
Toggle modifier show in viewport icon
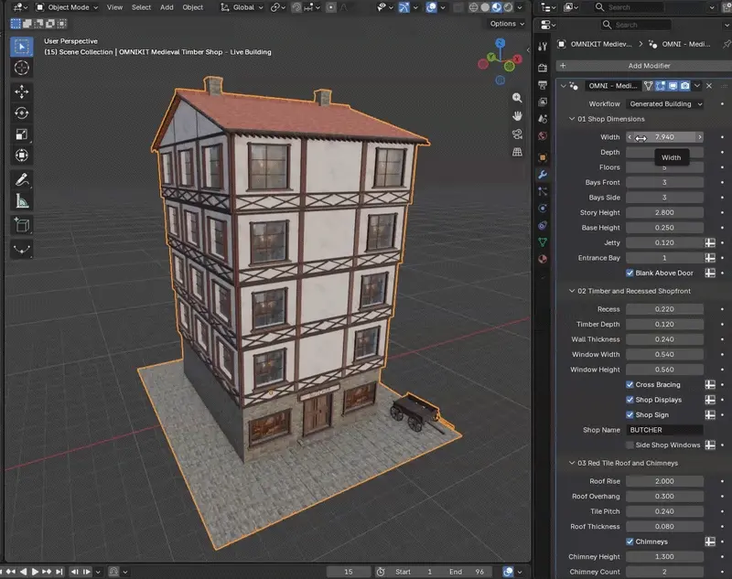pos(673,86)
